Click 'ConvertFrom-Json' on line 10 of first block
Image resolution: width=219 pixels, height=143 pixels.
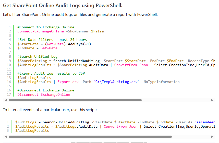pyautogui.click(x=131, y=65)
